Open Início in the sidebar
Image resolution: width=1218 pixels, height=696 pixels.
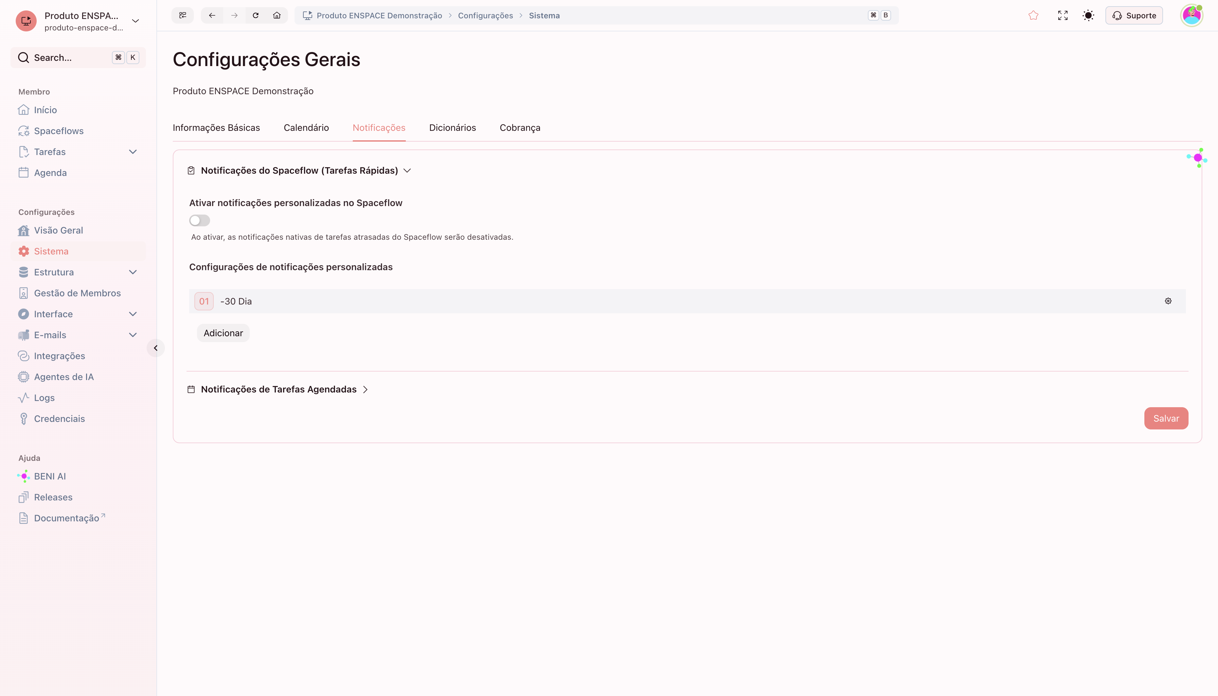tap(78, 110)
